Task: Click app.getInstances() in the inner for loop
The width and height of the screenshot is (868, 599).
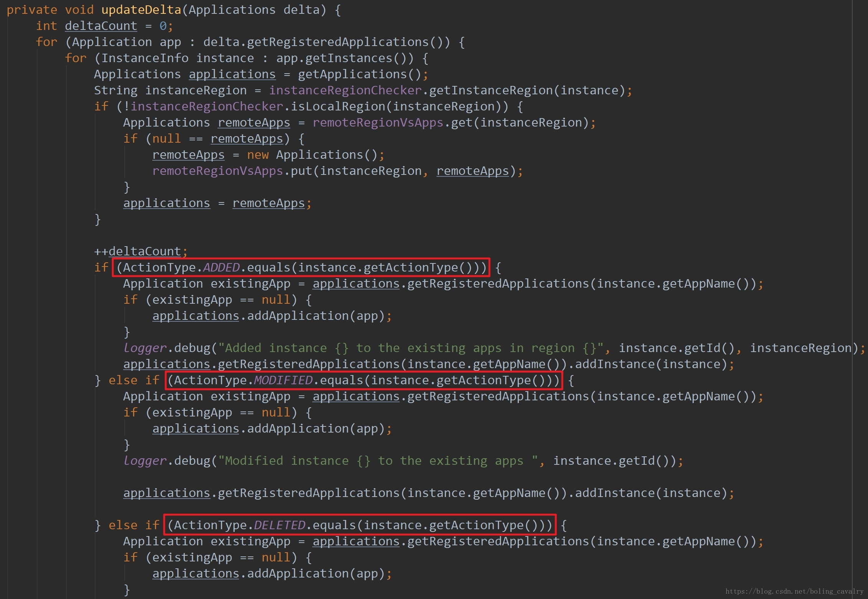Action: click(x=345, y=58)
